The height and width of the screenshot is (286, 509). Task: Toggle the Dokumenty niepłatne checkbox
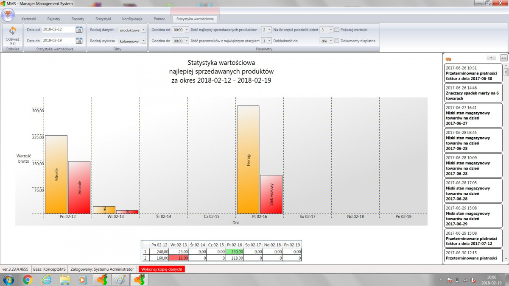pyautogui.click(x=337, y=41)
